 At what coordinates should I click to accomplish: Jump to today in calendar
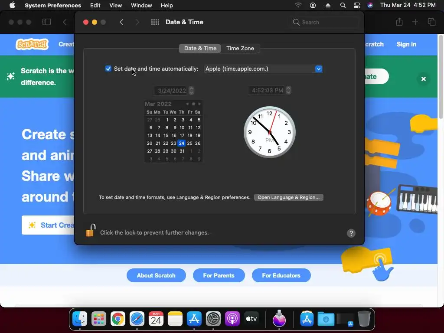pyautogui.click(x=193, y=104)
